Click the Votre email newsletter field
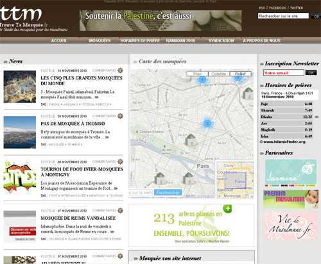Viewport: 321px width, 264px height. tap(284, 72)
